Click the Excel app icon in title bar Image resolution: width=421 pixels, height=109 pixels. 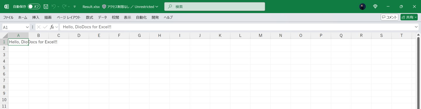6,6
